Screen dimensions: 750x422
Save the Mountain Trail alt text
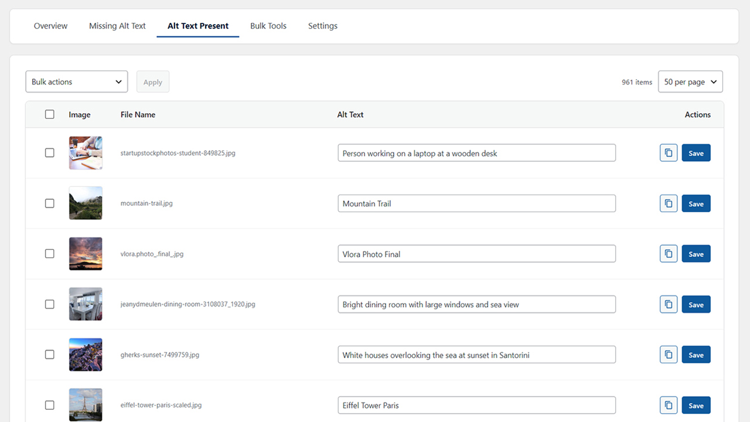click(x=696, y=203)
